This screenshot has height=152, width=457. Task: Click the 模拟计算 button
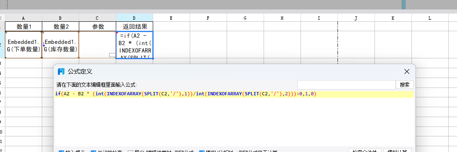[x=397, y=150]
